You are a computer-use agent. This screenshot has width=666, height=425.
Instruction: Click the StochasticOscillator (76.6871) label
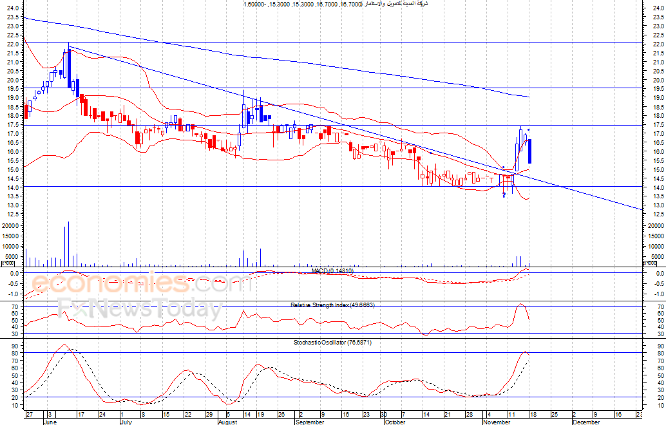click(x=332, y=342)
